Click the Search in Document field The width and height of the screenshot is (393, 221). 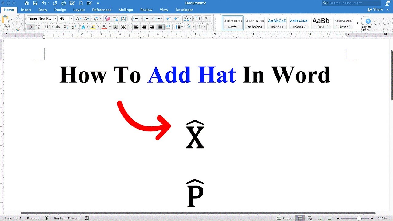point(351,3)
